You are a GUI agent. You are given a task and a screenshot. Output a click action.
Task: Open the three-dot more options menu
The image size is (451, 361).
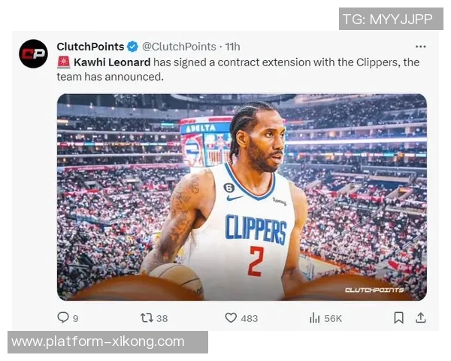(x=420, y=47)
